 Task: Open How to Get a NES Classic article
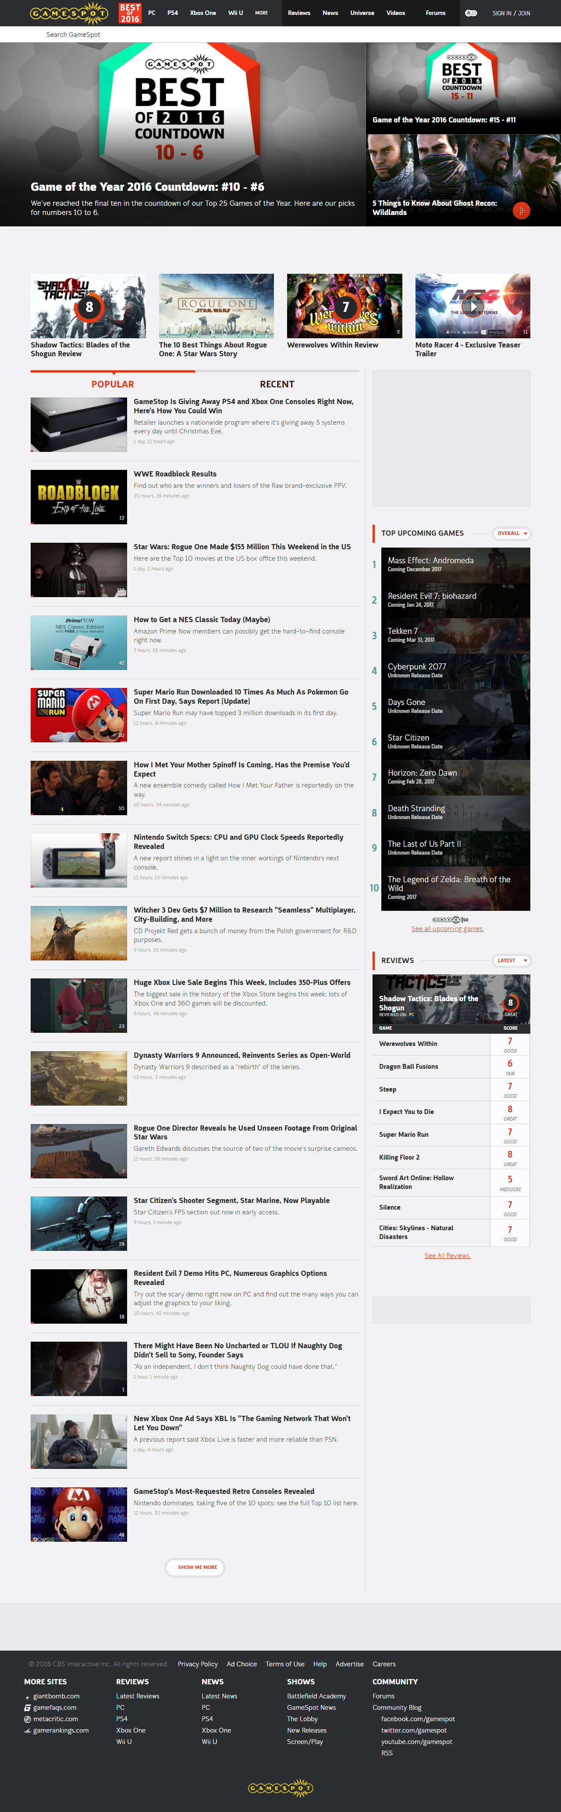pyautogui.click(x=202, y=620)
